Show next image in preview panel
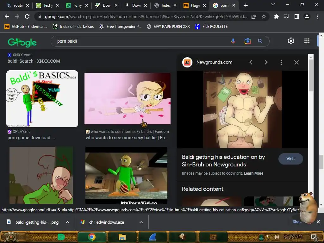The width and height of the screenshot is (324, 243). (266, 62)
